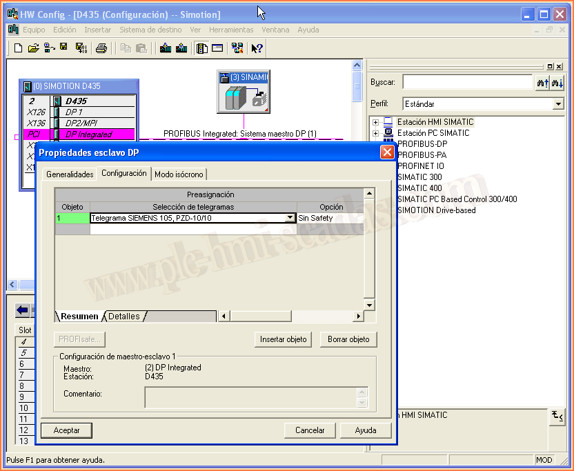
Task: Click the Insertar objeto button
Action: click(x=283, y=339)
